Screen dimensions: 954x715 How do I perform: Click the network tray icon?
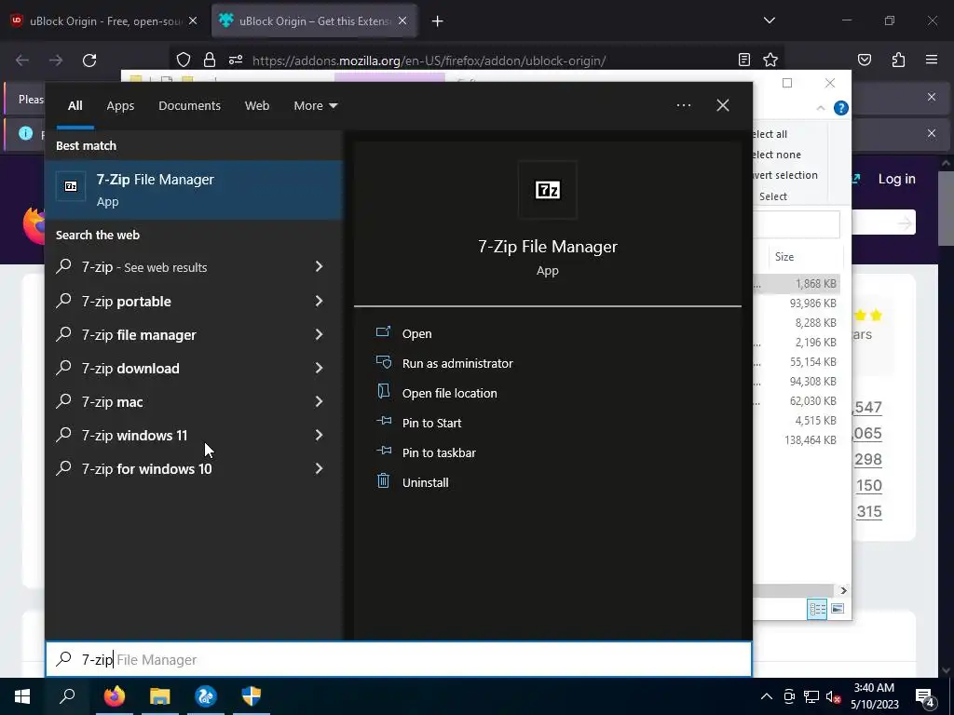[x=811, y=696]
